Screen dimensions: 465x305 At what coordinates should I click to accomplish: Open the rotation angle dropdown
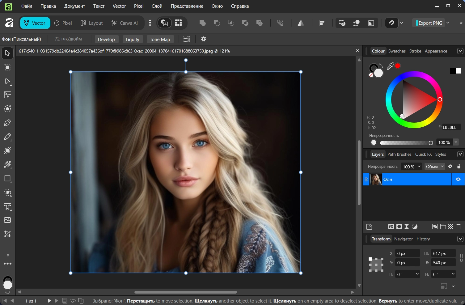[x=417, y=274]
